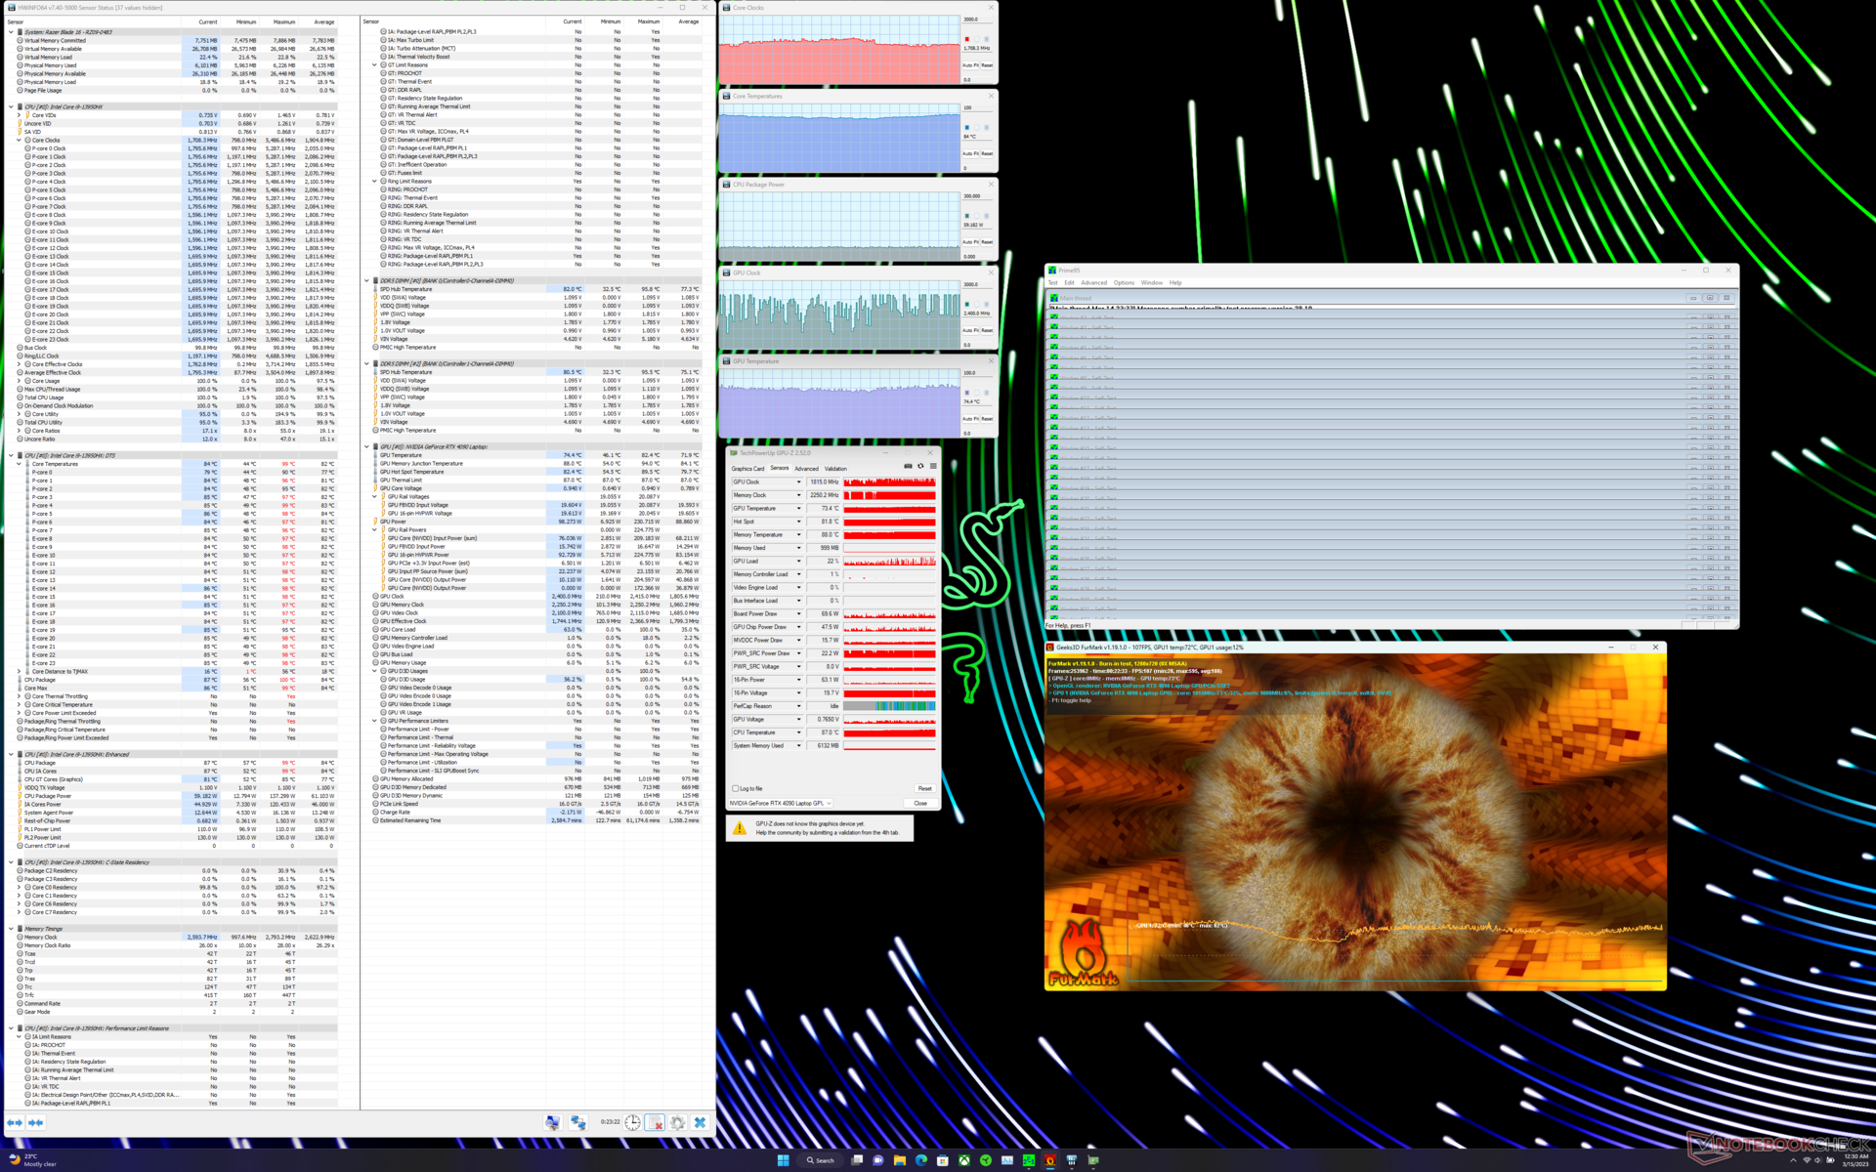Switch to GPU-Z Graphics Card tab

pos(747,468)
